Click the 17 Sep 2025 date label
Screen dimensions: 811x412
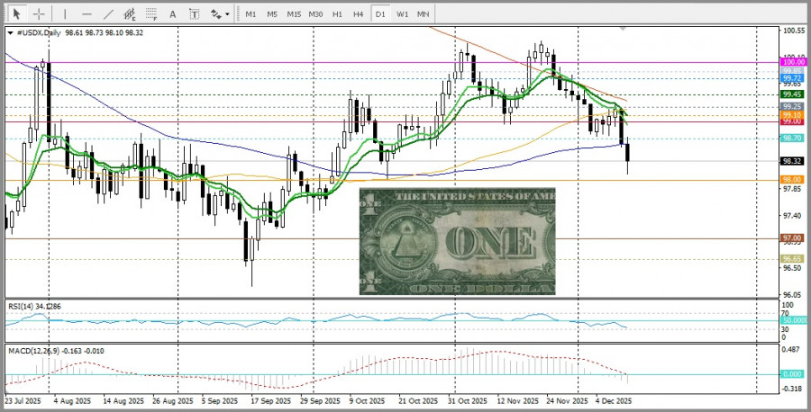tap(271, 400)
